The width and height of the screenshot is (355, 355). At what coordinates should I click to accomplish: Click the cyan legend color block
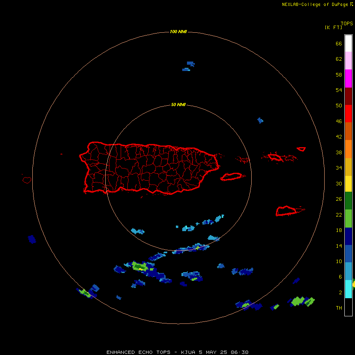coord(348,289)
